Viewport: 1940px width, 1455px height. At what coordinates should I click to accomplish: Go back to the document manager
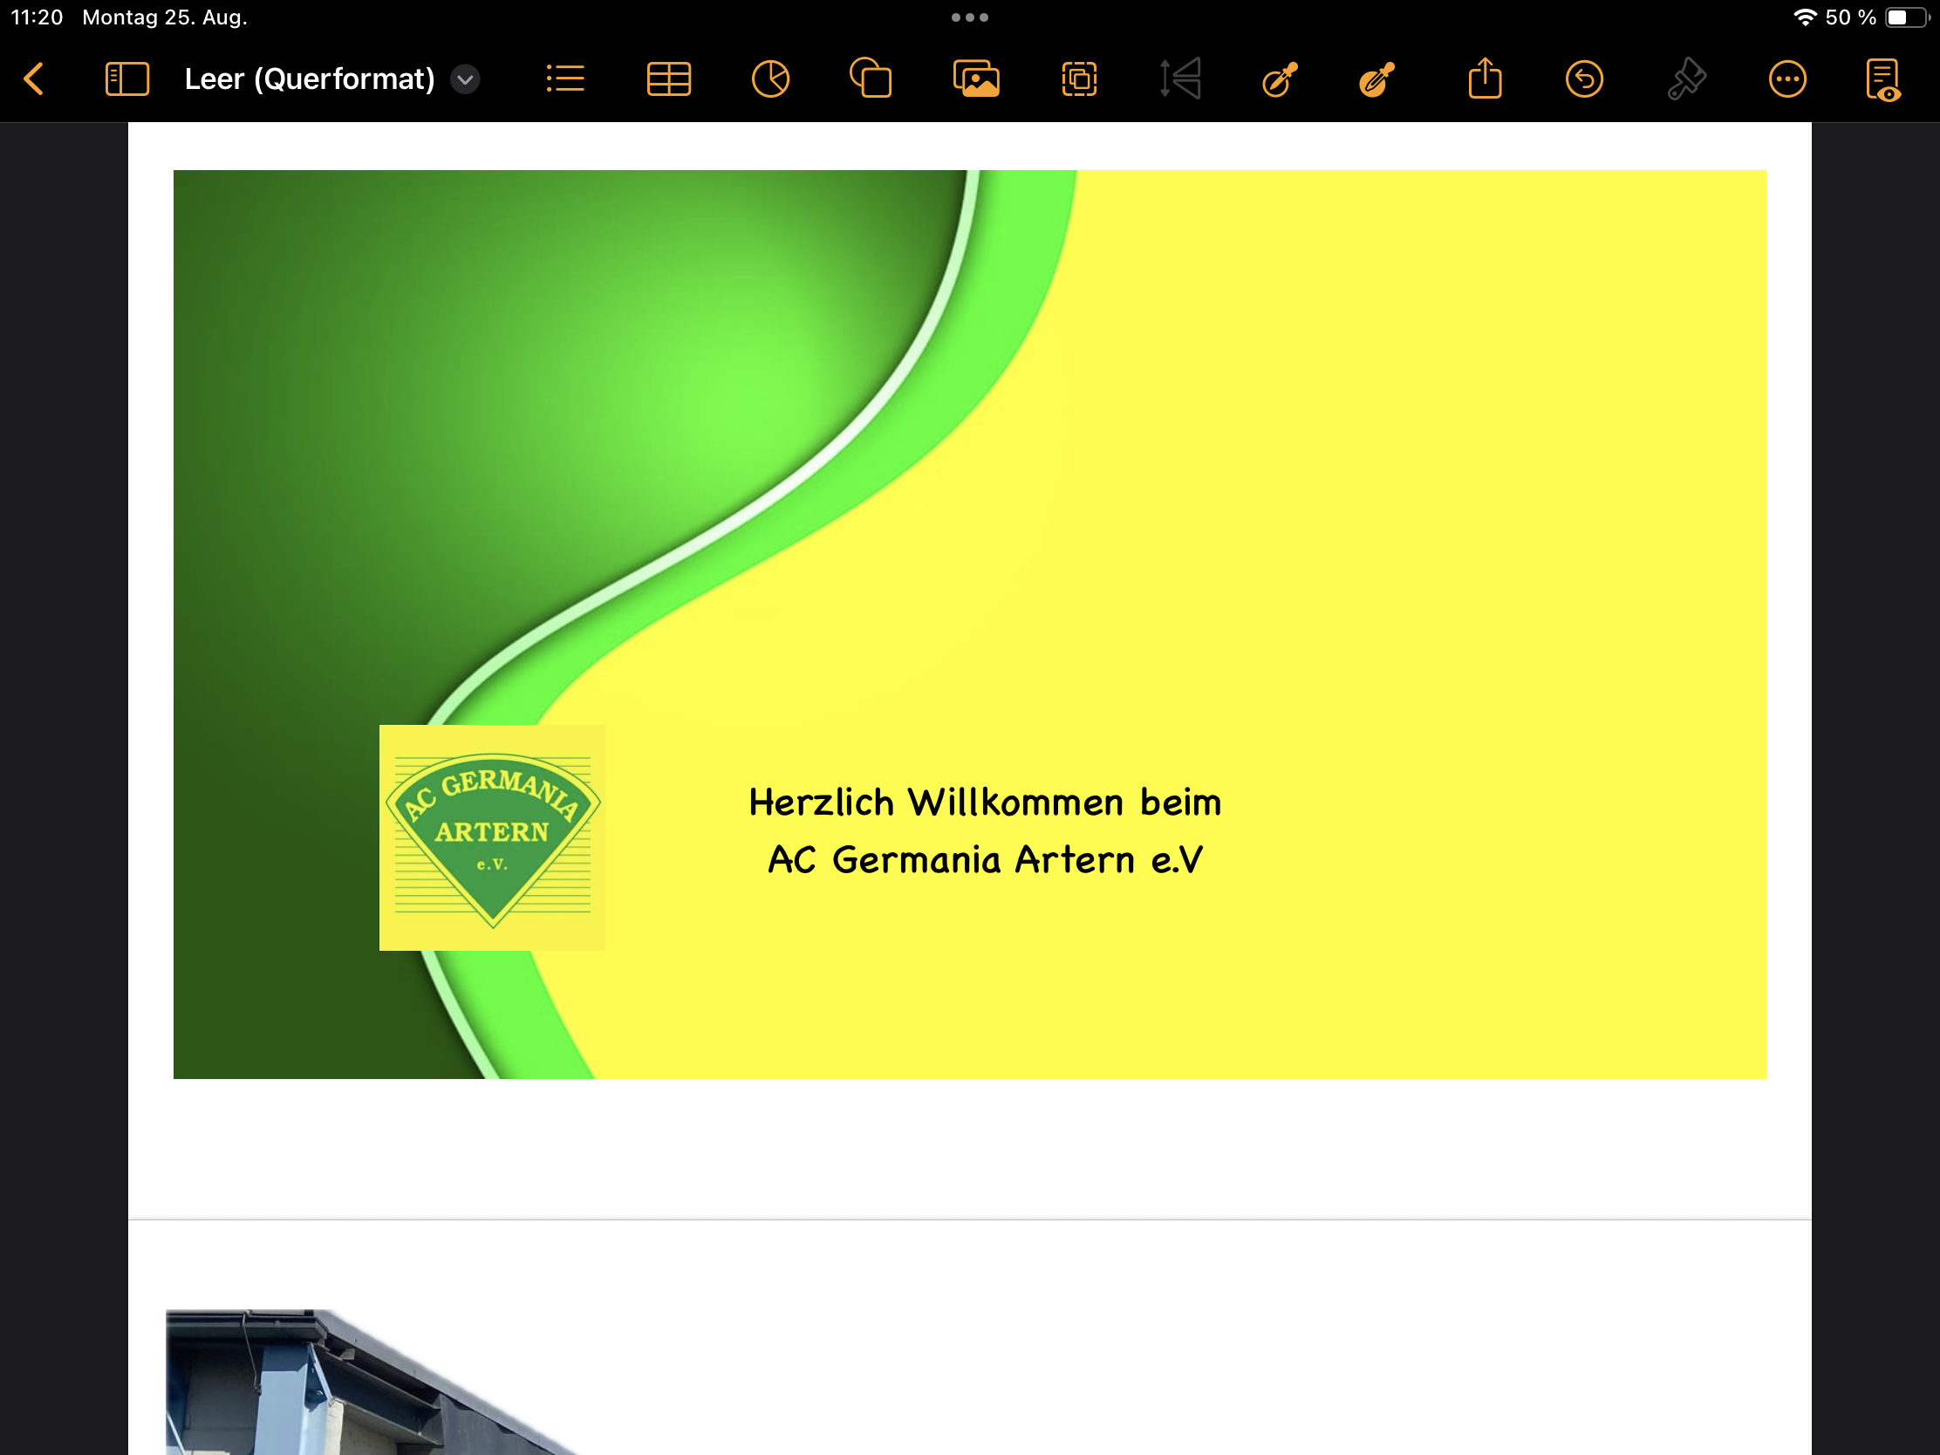pyautogui.click(x=33, y=79)
